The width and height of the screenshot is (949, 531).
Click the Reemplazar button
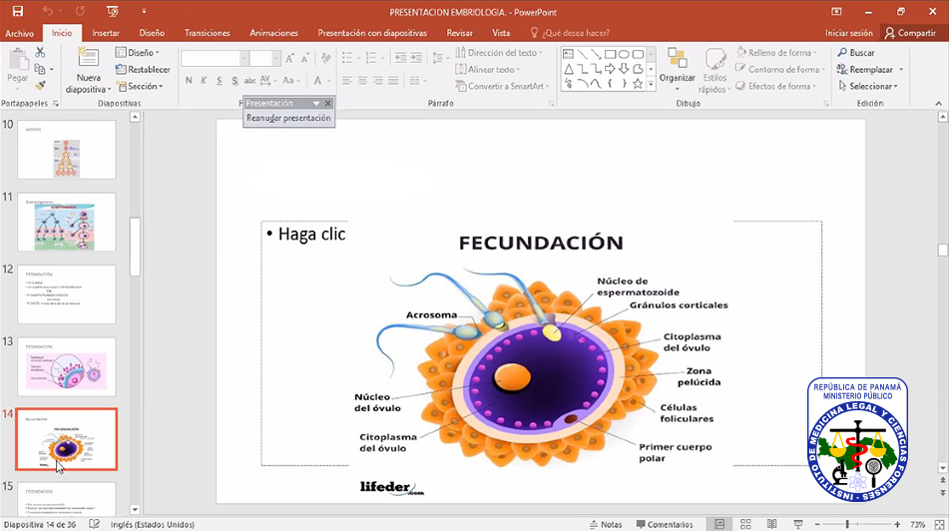(865, 70)
